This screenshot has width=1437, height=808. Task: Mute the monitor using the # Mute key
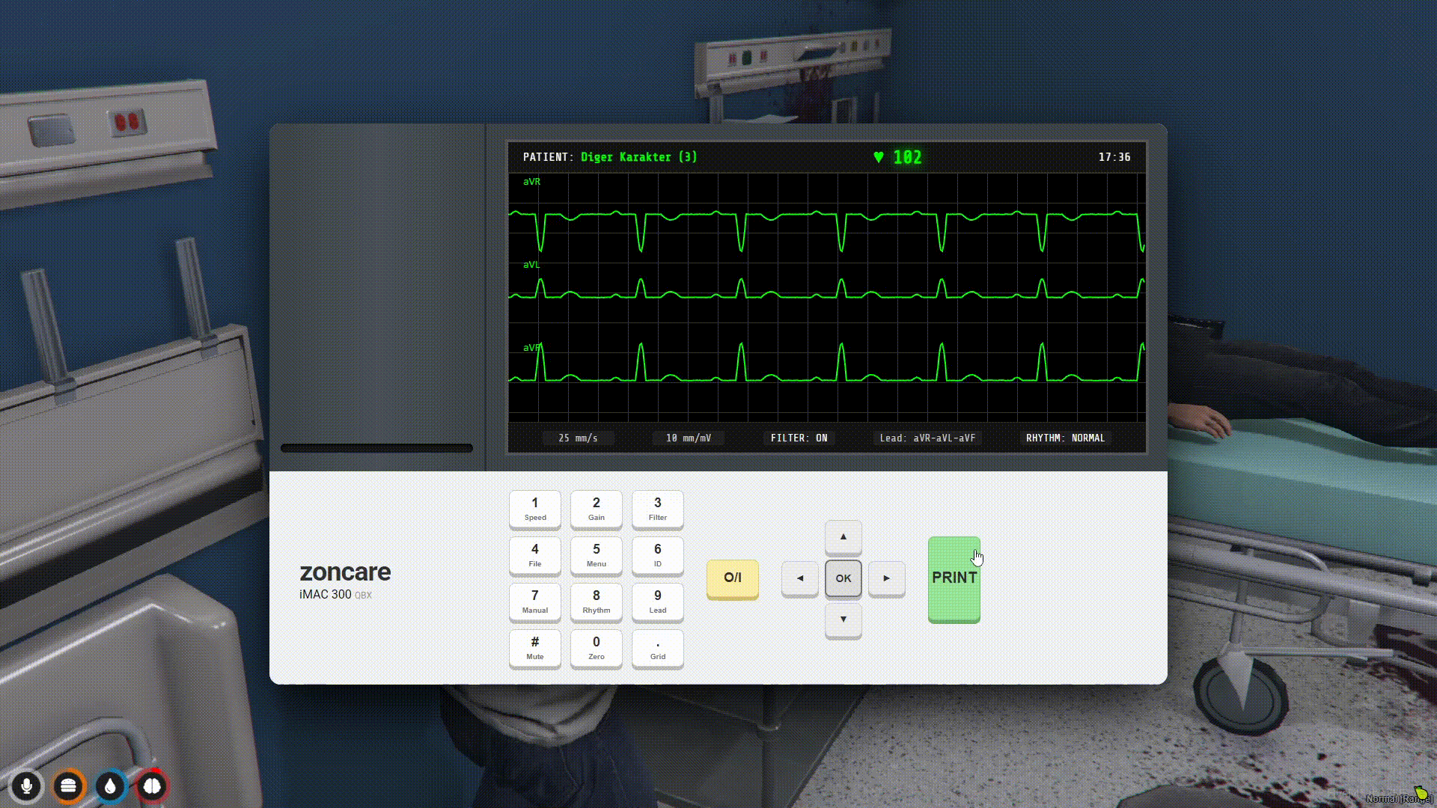coord(534,649)
